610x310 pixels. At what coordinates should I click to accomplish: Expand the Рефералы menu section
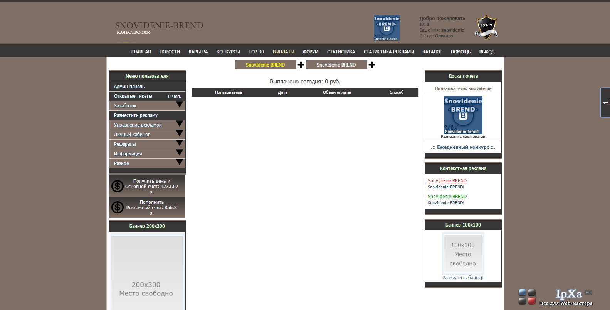coord(147,144)
